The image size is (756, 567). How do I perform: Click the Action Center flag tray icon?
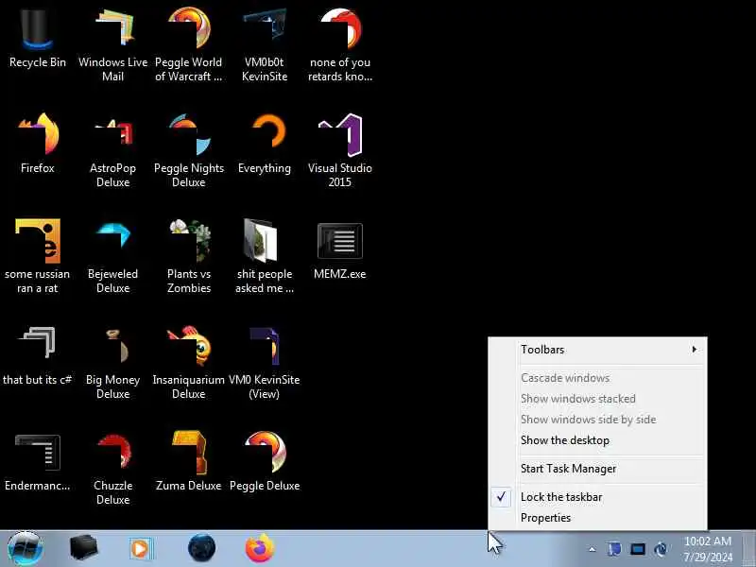tap(614, 549)
